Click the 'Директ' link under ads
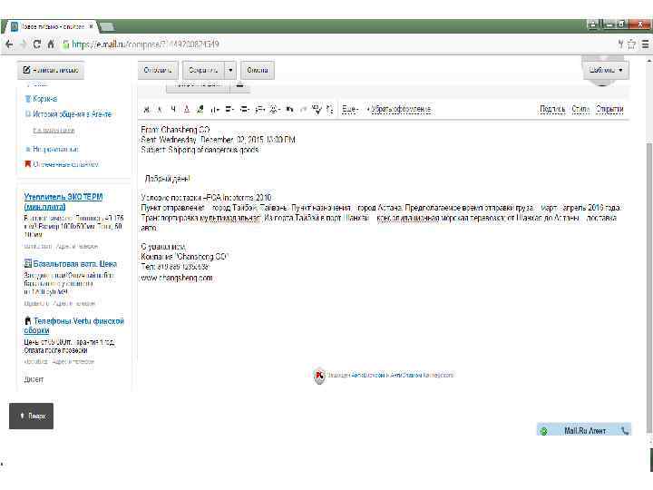The image size is (653, 490). pos(34,379)
